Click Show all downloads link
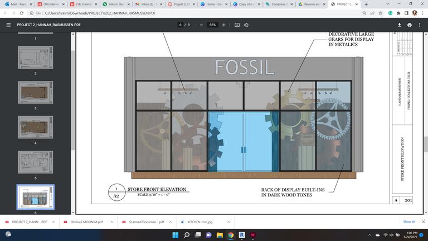 409,221
